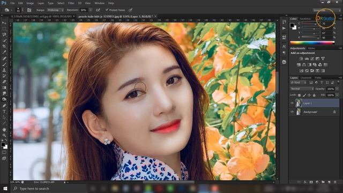Add a Levels adjustment
The image size is (343, 193).
307,58
